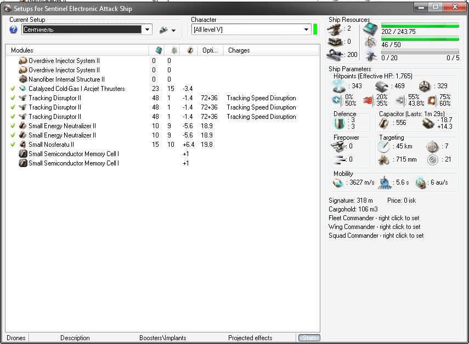Open the Boosters\Implants tab
This screenshot has width=469, height=344.
pyautogui.click(x=163, y=338)
